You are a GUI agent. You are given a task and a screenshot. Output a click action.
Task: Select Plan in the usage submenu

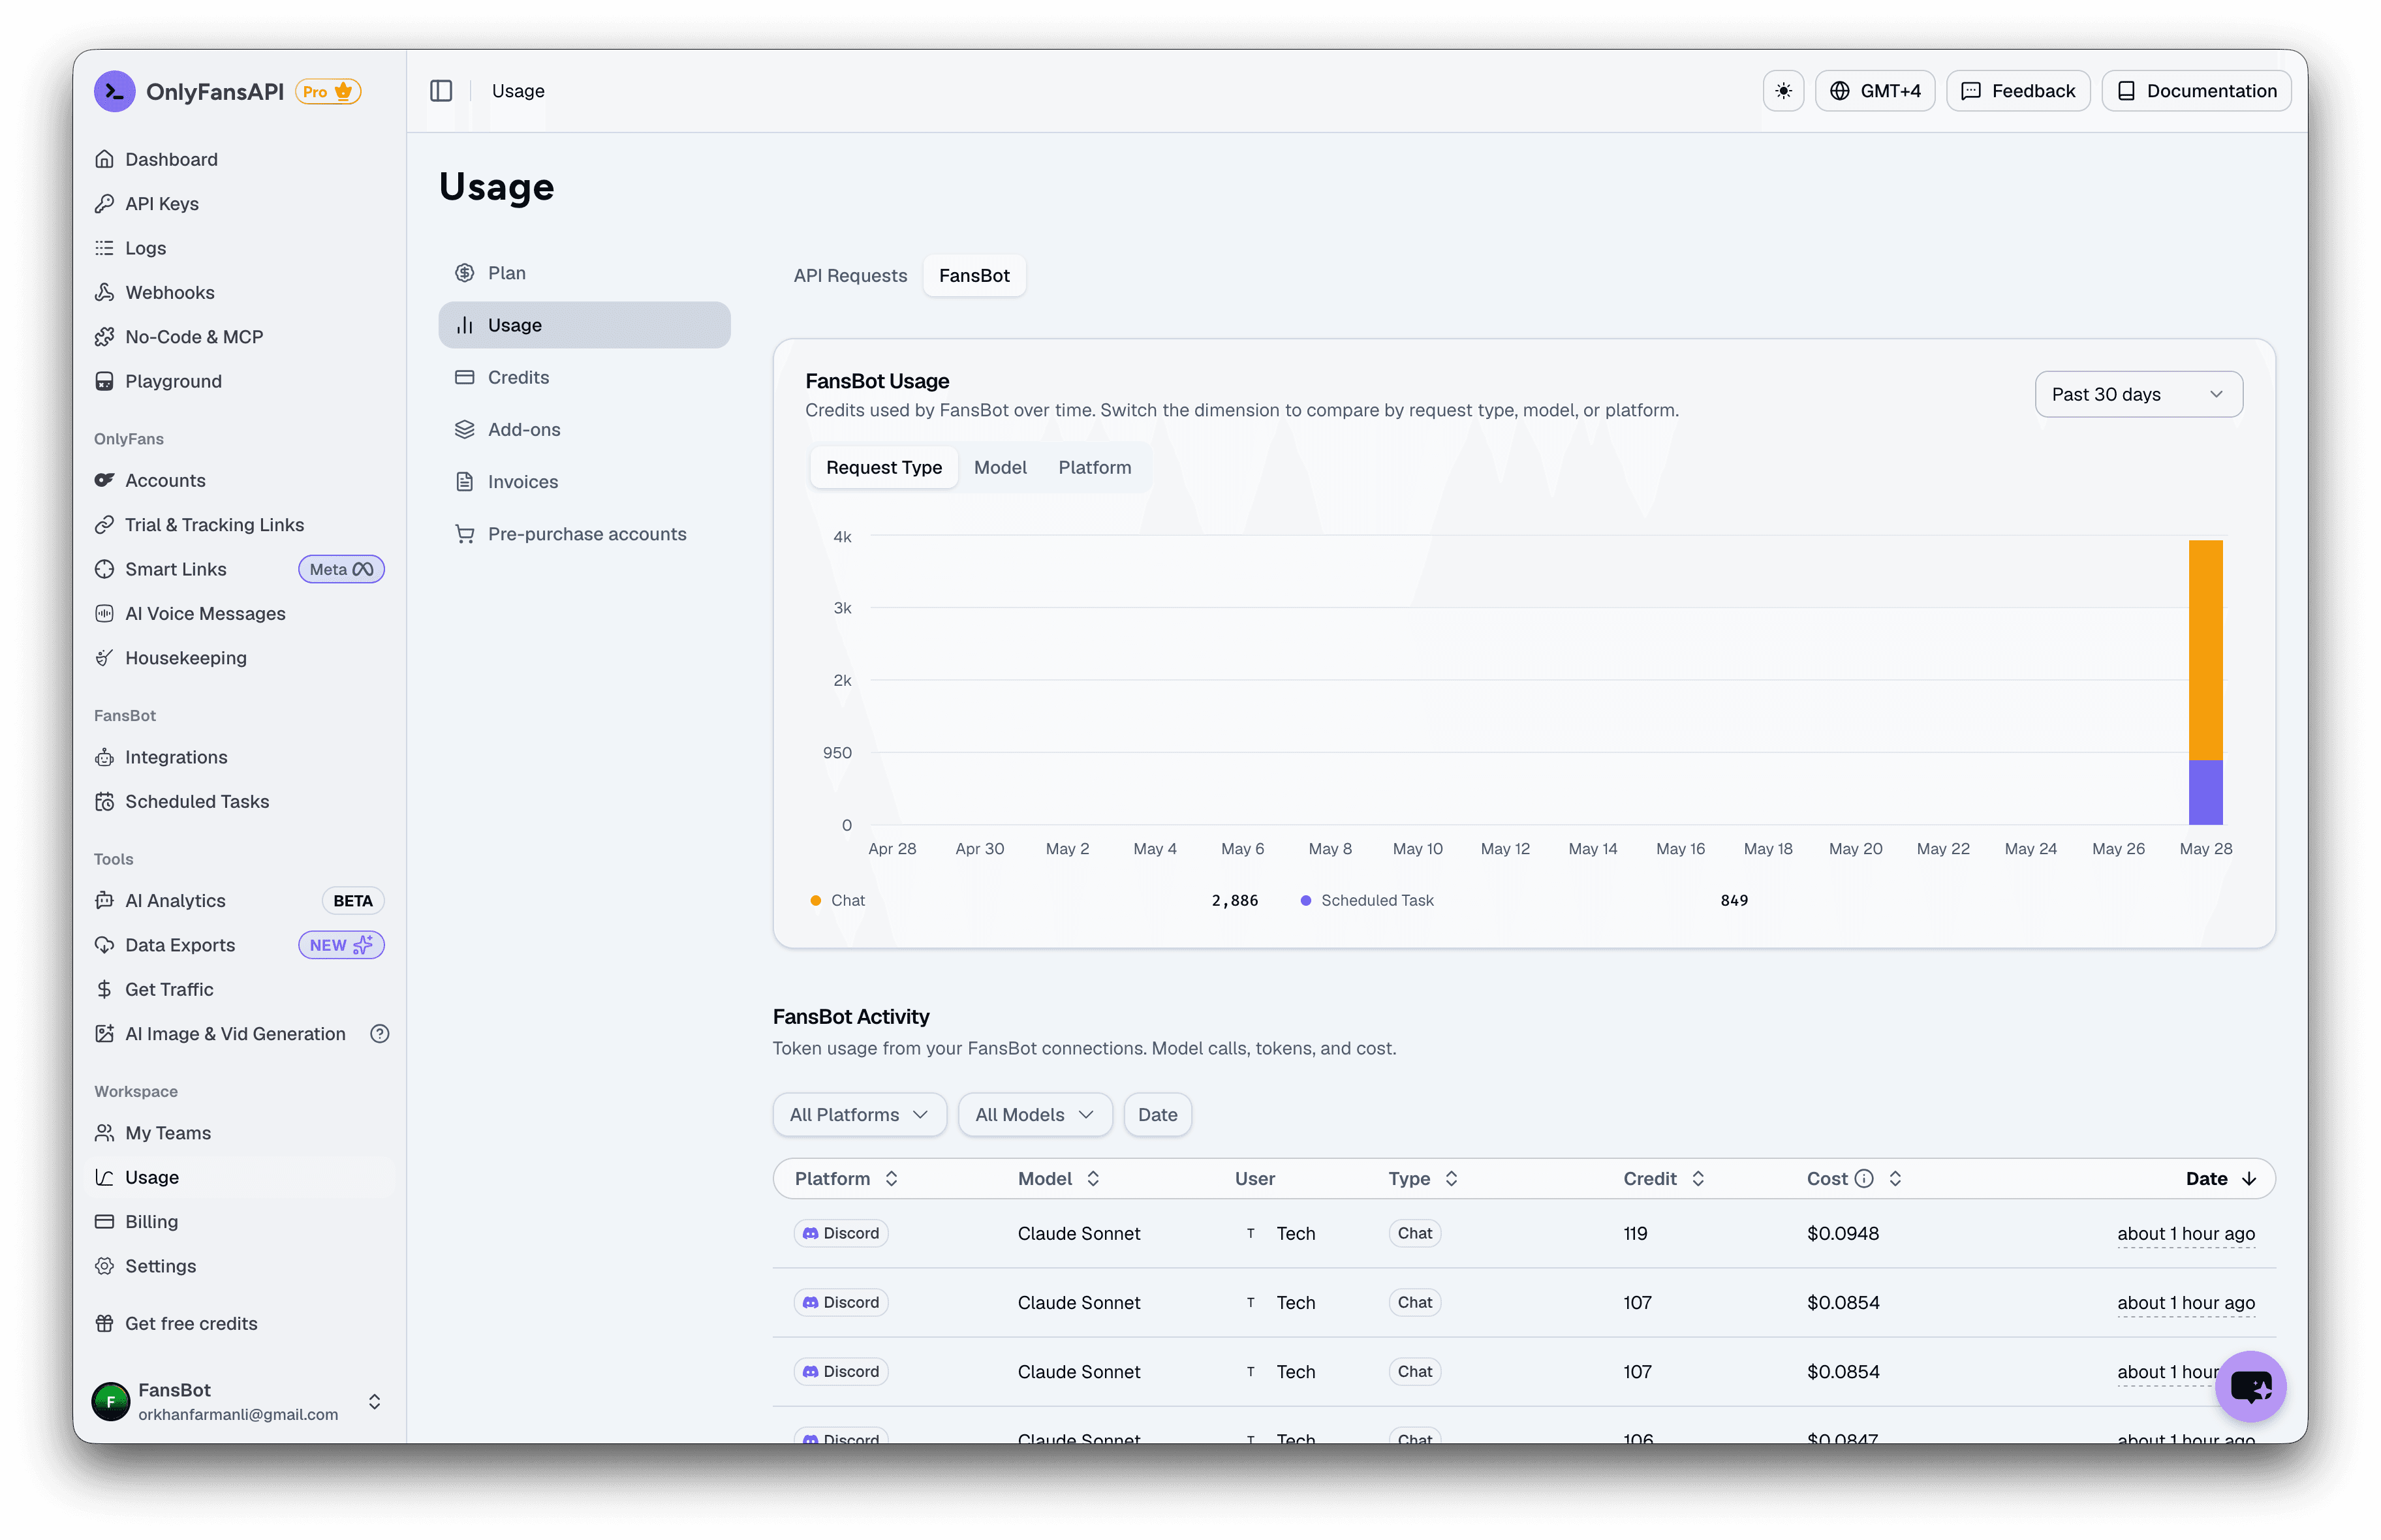[584, 273]
